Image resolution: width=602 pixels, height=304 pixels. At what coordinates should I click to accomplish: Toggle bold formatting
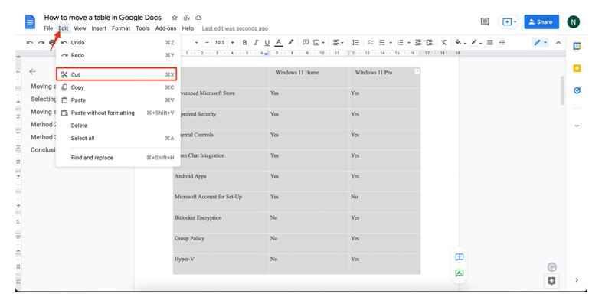coord(244,43)
